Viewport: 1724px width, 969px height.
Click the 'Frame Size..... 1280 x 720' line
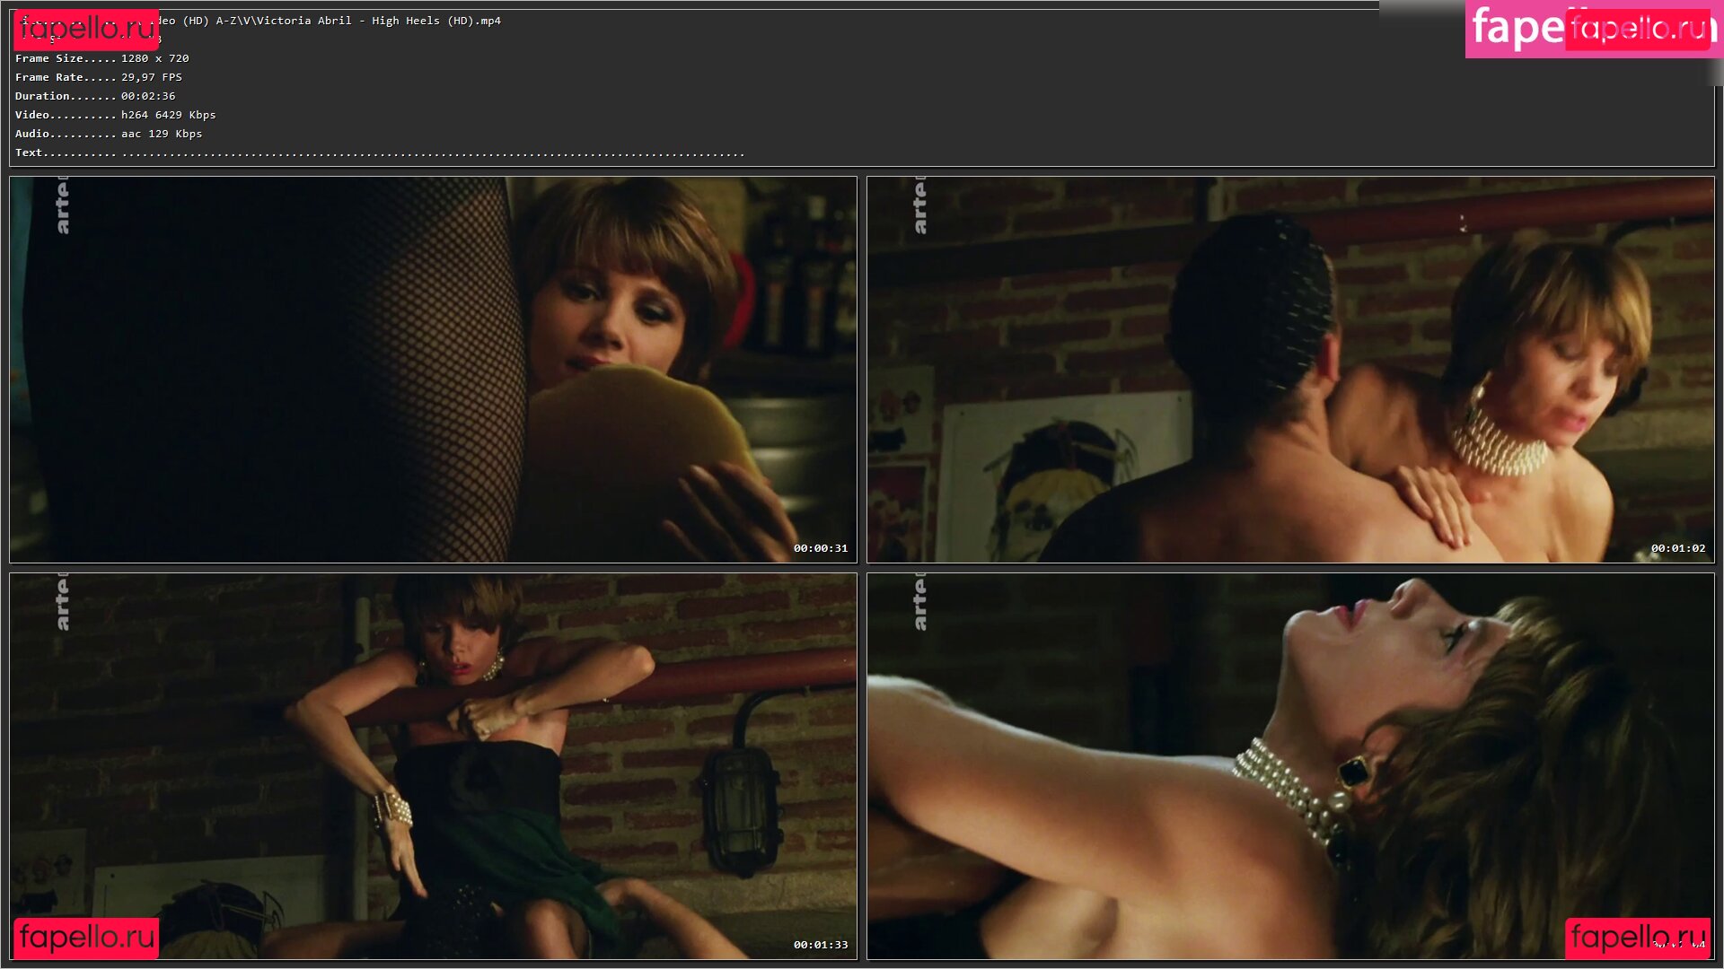tap(102, 58)
